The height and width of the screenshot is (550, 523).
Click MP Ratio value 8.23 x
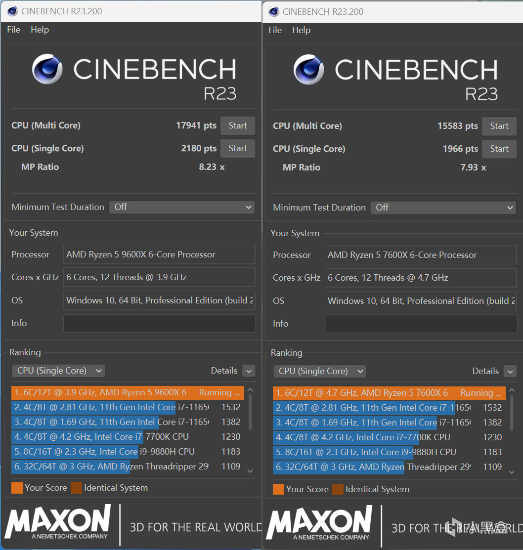pos(212,167)
